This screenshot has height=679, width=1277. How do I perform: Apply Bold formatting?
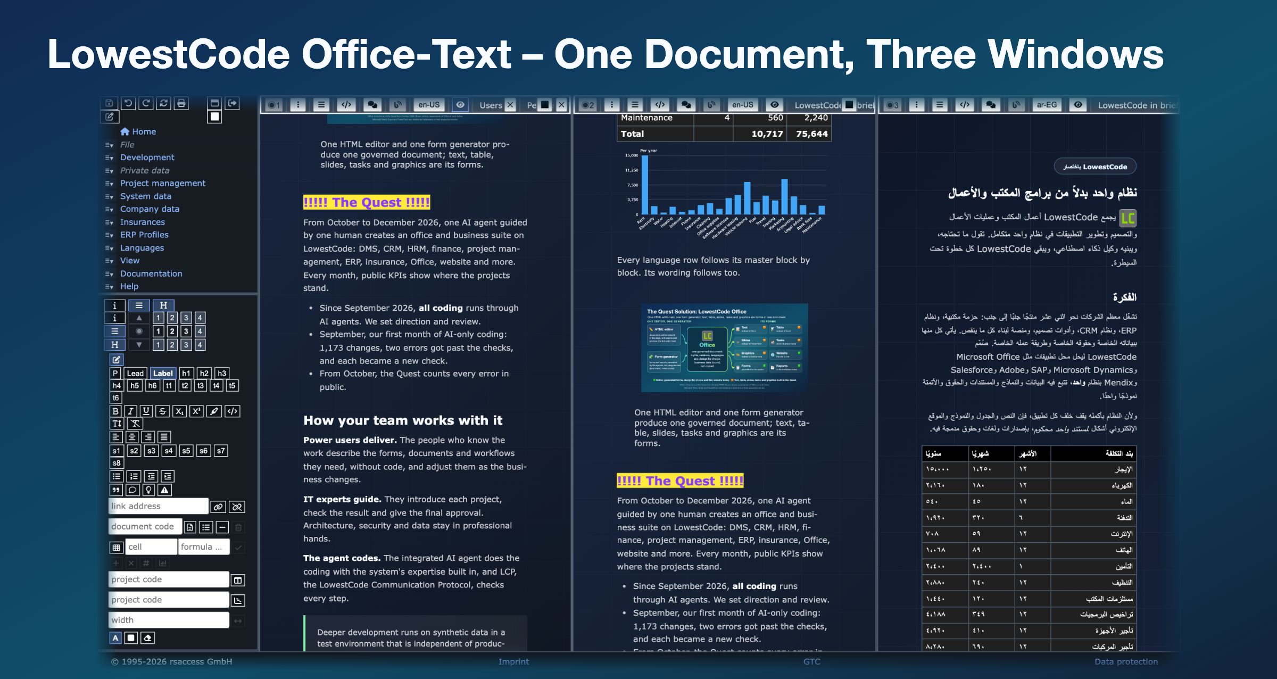click(x=115, y=411)
